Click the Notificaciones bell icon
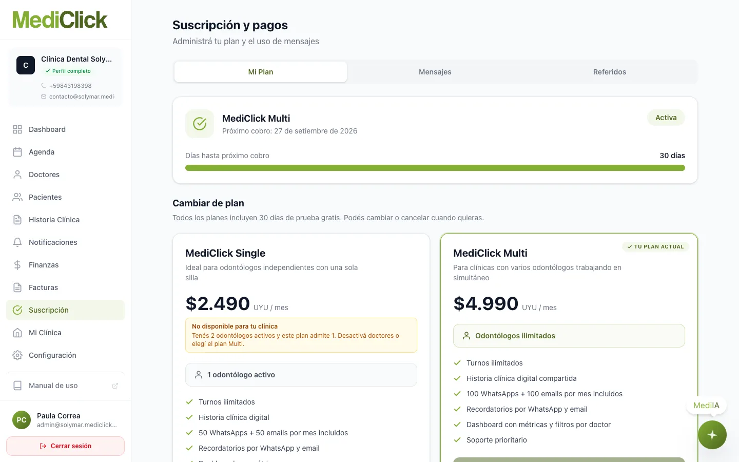The width and height of the screenshot is (739, 462). pyautogui.click(x=17, y=242)
